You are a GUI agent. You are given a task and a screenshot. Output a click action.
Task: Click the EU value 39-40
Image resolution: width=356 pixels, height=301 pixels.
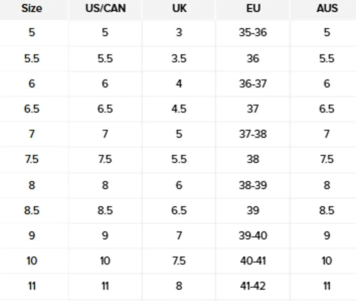click(x=253, y=236)
